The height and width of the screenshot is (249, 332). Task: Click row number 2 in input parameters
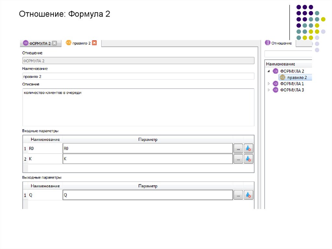pyautogui.click(x=25, y=159)
